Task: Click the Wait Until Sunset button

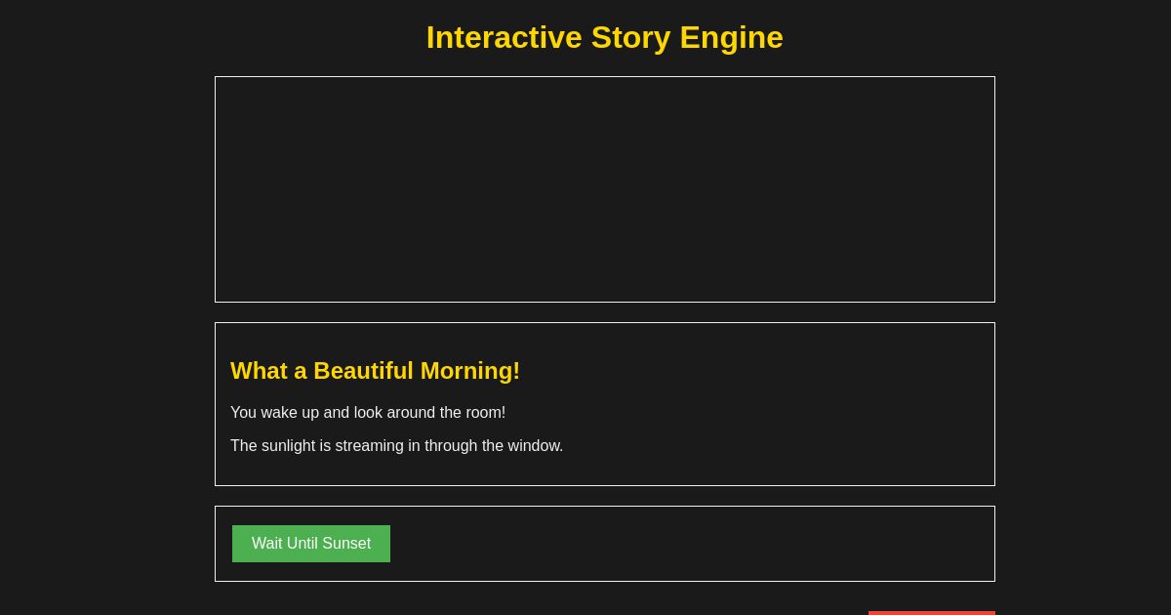Action: (x=311, y=544)
